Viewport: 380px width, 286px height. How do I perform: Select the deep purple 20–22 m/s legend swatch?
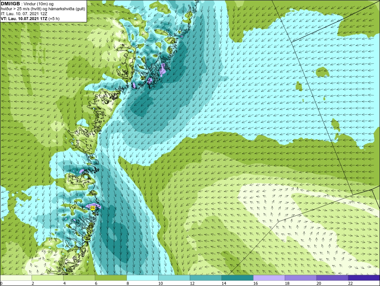coord(332,278)
